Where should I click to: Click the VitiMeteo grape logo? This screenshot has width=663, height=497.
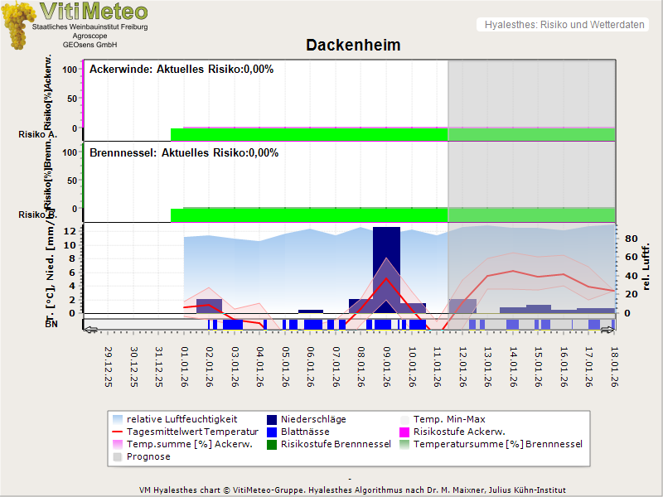pyautogui.click(x=19, y=25)
